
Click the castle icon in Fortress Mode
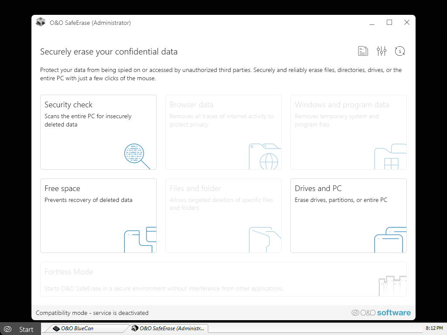click(x=392, y=285)
